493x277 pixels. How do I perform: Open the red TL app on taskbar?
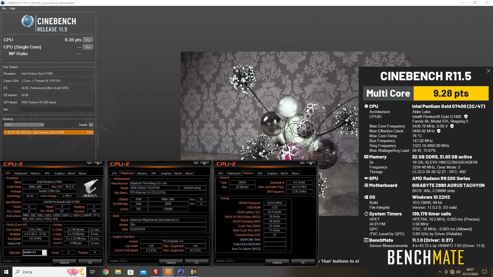[x=156, y=272]
